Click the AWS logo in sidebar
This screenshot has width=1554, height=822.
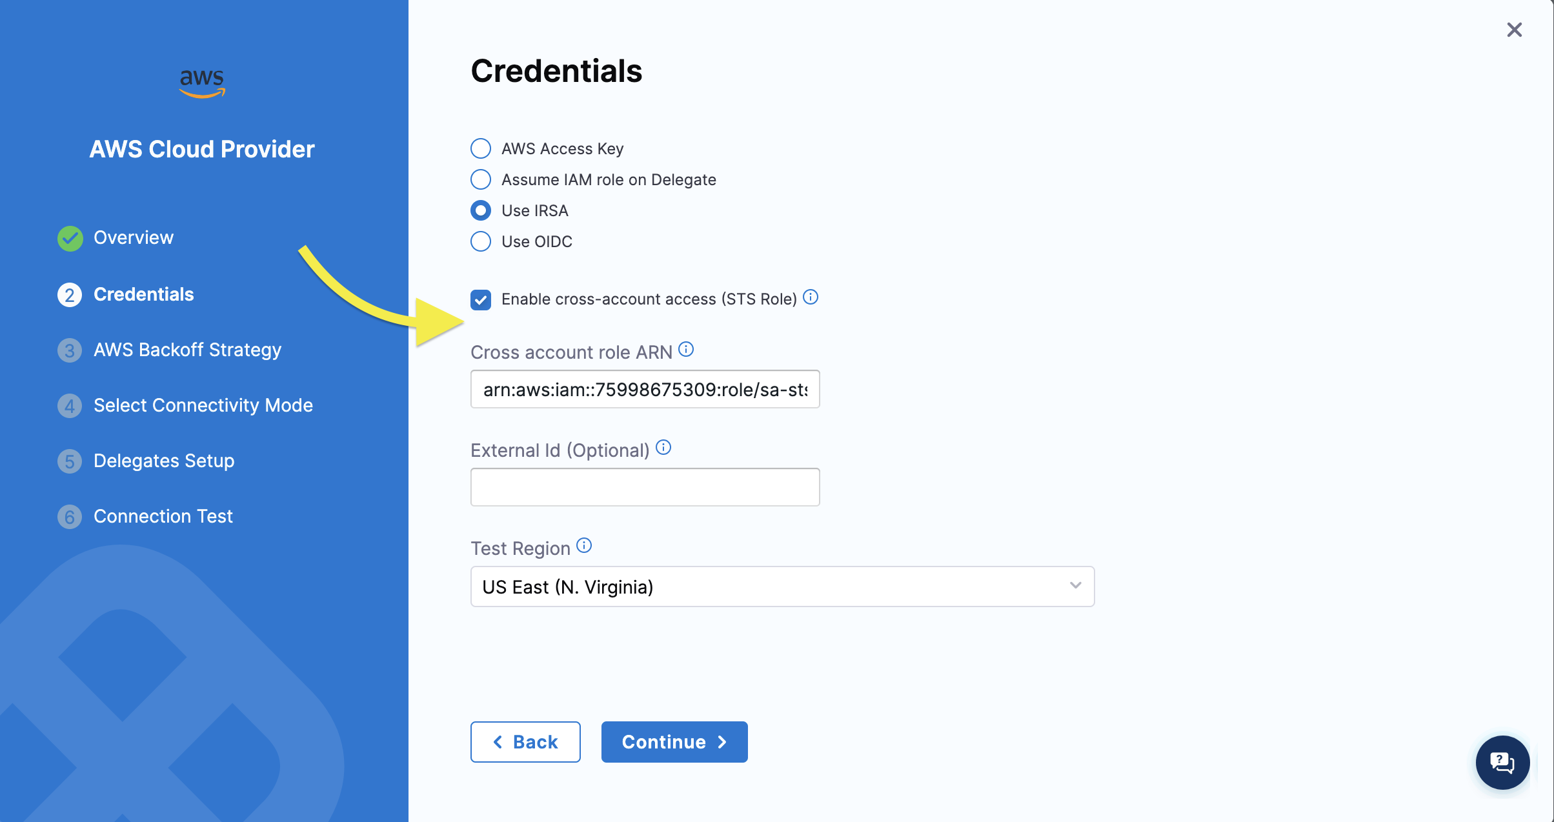pos(202,83)
